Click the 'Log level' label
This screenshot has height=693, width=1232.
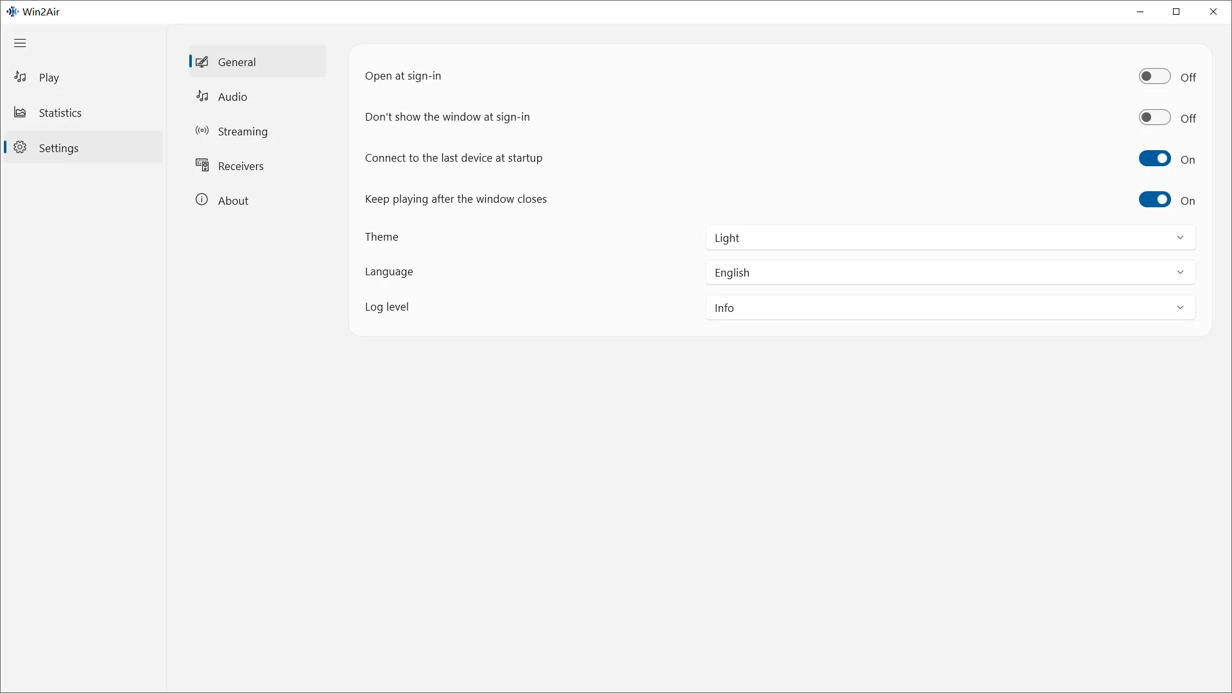[387, 307]
